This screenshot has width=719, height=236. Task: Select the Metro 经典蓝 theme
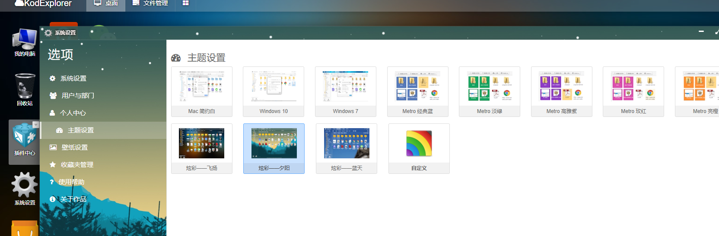pos(418,91)
